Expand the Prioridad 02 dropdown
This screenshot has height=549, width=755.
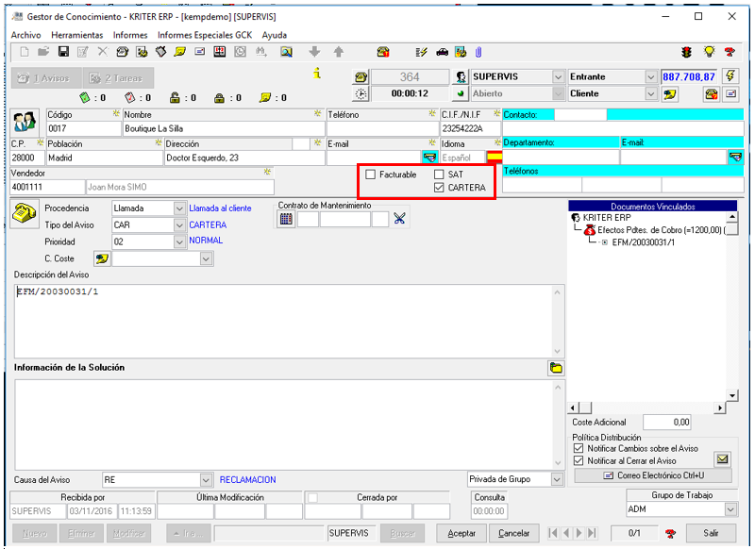click(179, 241)
